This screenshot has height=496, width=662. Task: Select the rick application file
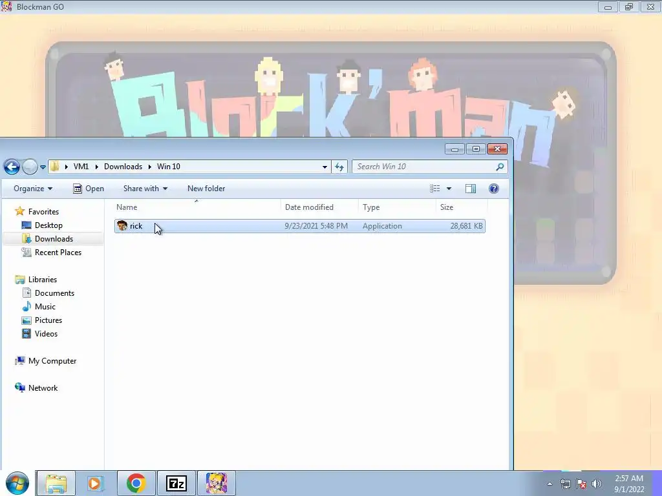point(300,226)
